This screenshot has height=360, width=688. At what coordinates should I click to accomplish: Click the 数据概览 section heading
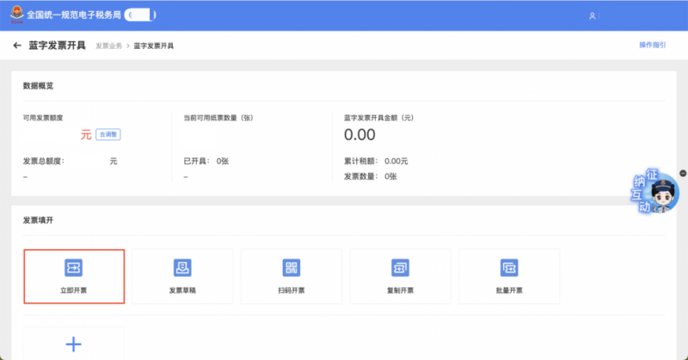pos(38,86)
